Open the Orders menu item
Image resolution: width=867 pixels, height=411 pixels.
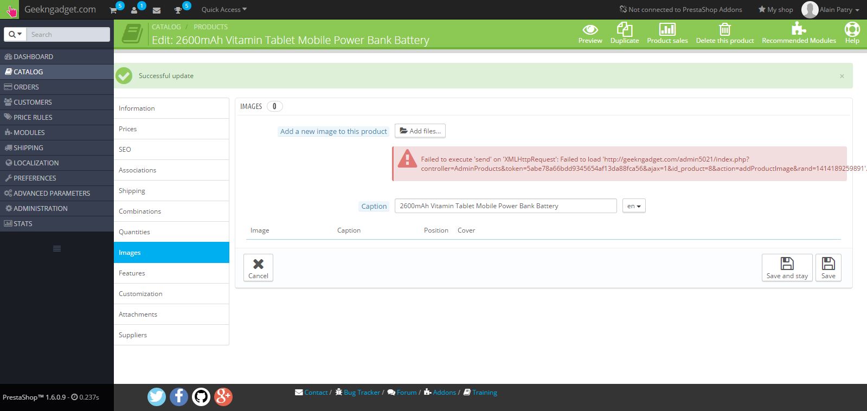57,87
